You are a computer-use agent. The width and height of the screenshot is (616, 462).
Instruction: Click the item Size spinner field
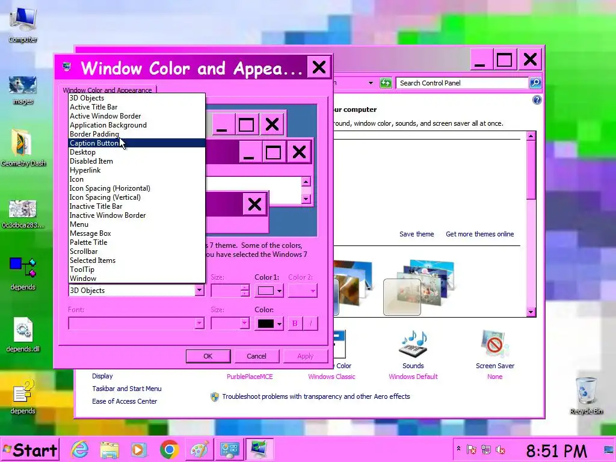(226, 291)
